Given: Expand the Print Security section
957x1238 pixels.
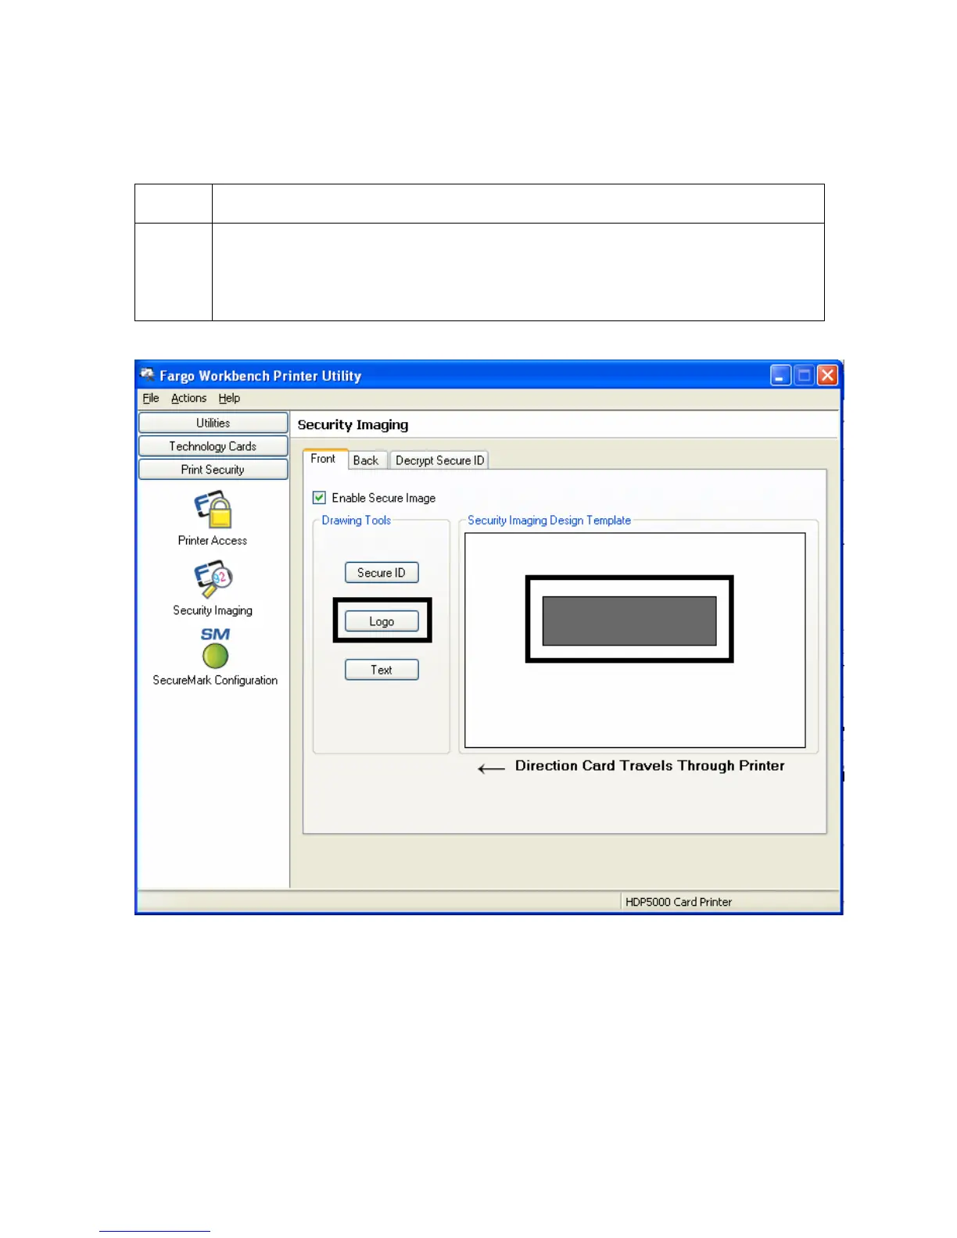Looking at the screenshot, I should point(213,470).
